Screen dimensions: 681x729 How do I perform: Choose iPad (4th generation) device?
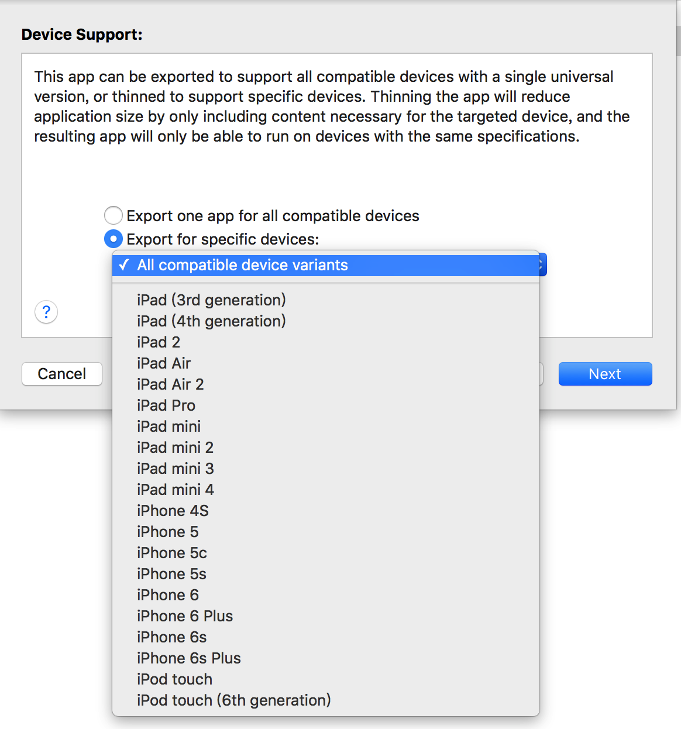click(211, 321)
